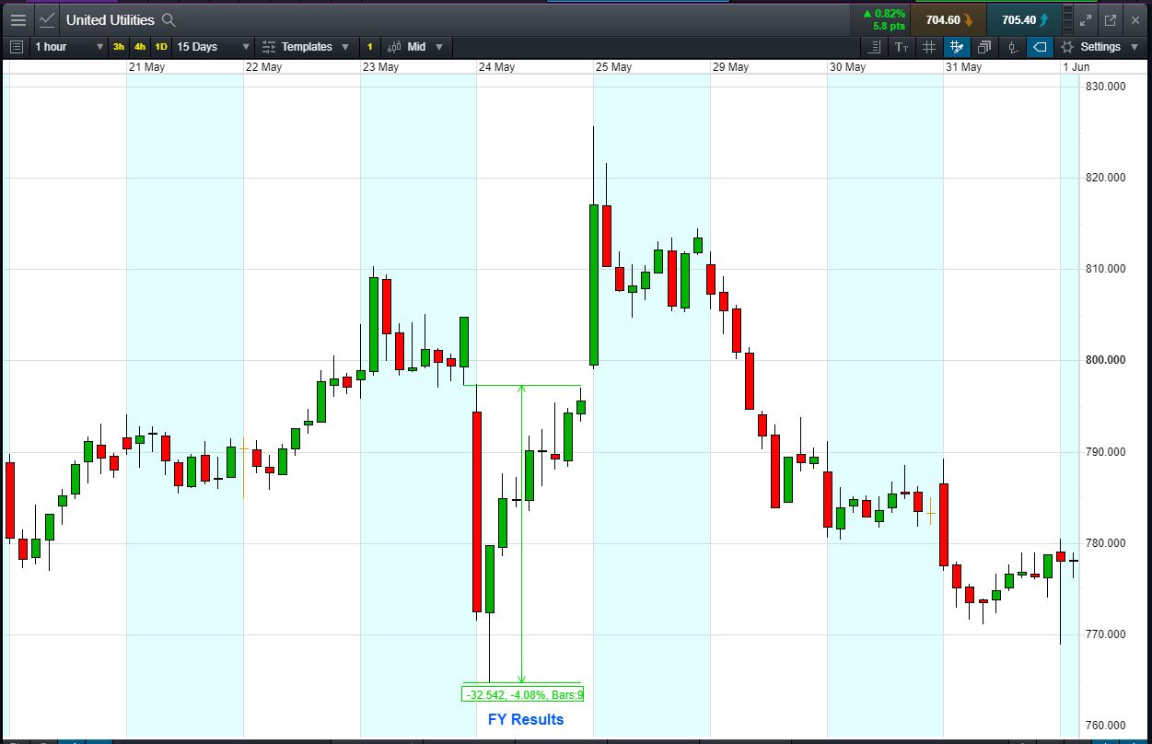
Task: Select the green vertical measurement arrow
Action: coord(522,534)
